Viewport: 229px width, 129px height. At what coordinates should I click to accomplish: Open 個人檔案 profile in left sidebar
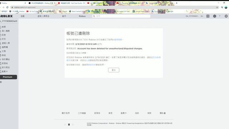5,31
